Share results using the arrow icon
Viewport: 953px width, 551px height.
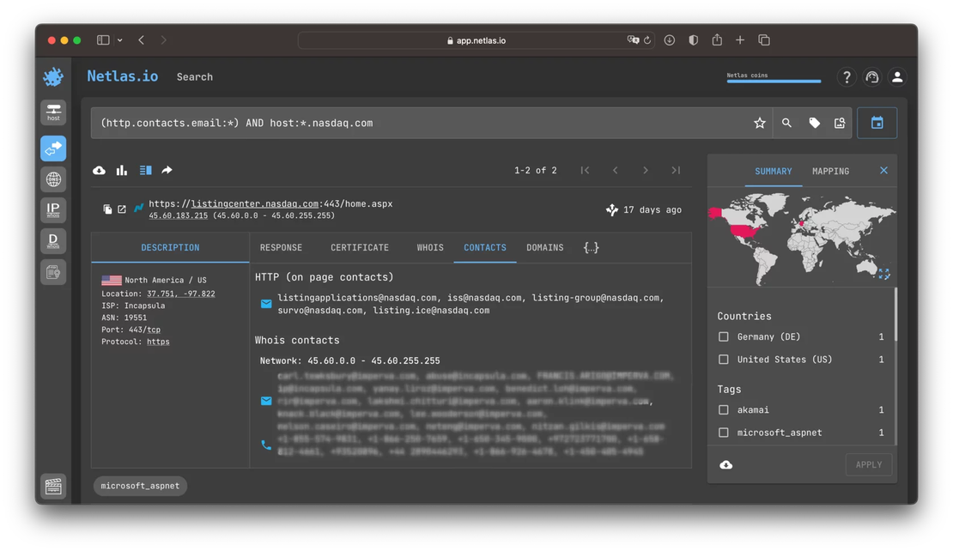coord(167,170)
